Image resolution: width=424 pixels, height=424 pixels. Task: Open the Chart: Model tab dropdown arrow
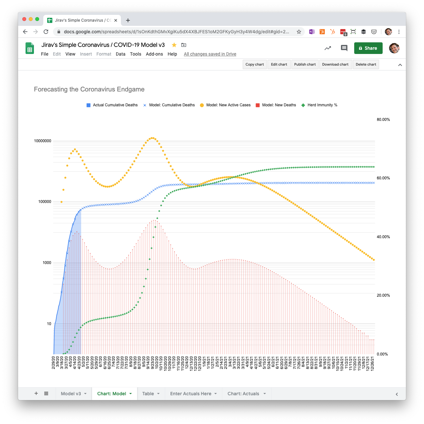pyautogui.click(x=131, y=394)
